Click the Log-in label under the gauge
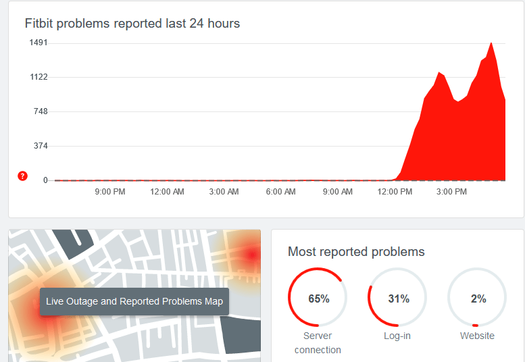 [398, 336]
